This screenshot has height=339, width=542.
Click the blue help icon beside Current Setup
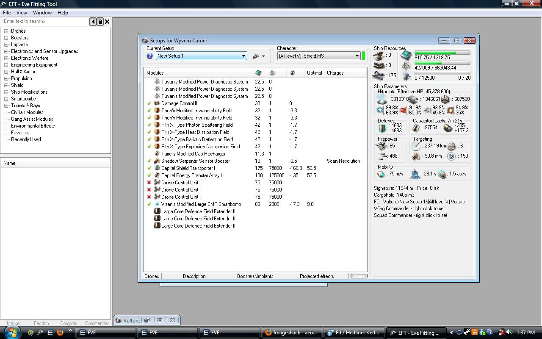(149, 56)
